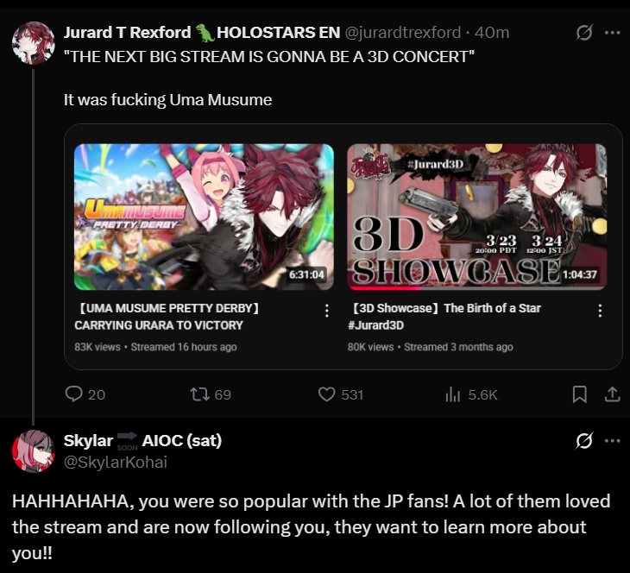Click the @jurardtrexford handle
The width and height of the screenshot is (630, 573).
(x=402, y=33)
